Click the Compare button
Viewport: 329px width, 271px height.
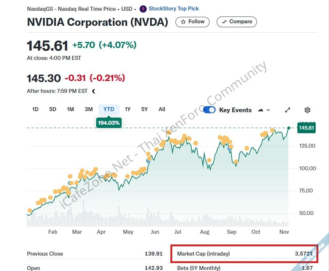coord(237,22)
